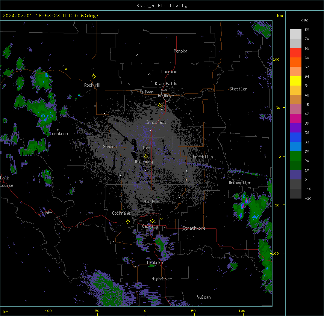Click the Okotoks town label
This screenshot has width=324, height=316.
tap(155, 263)
